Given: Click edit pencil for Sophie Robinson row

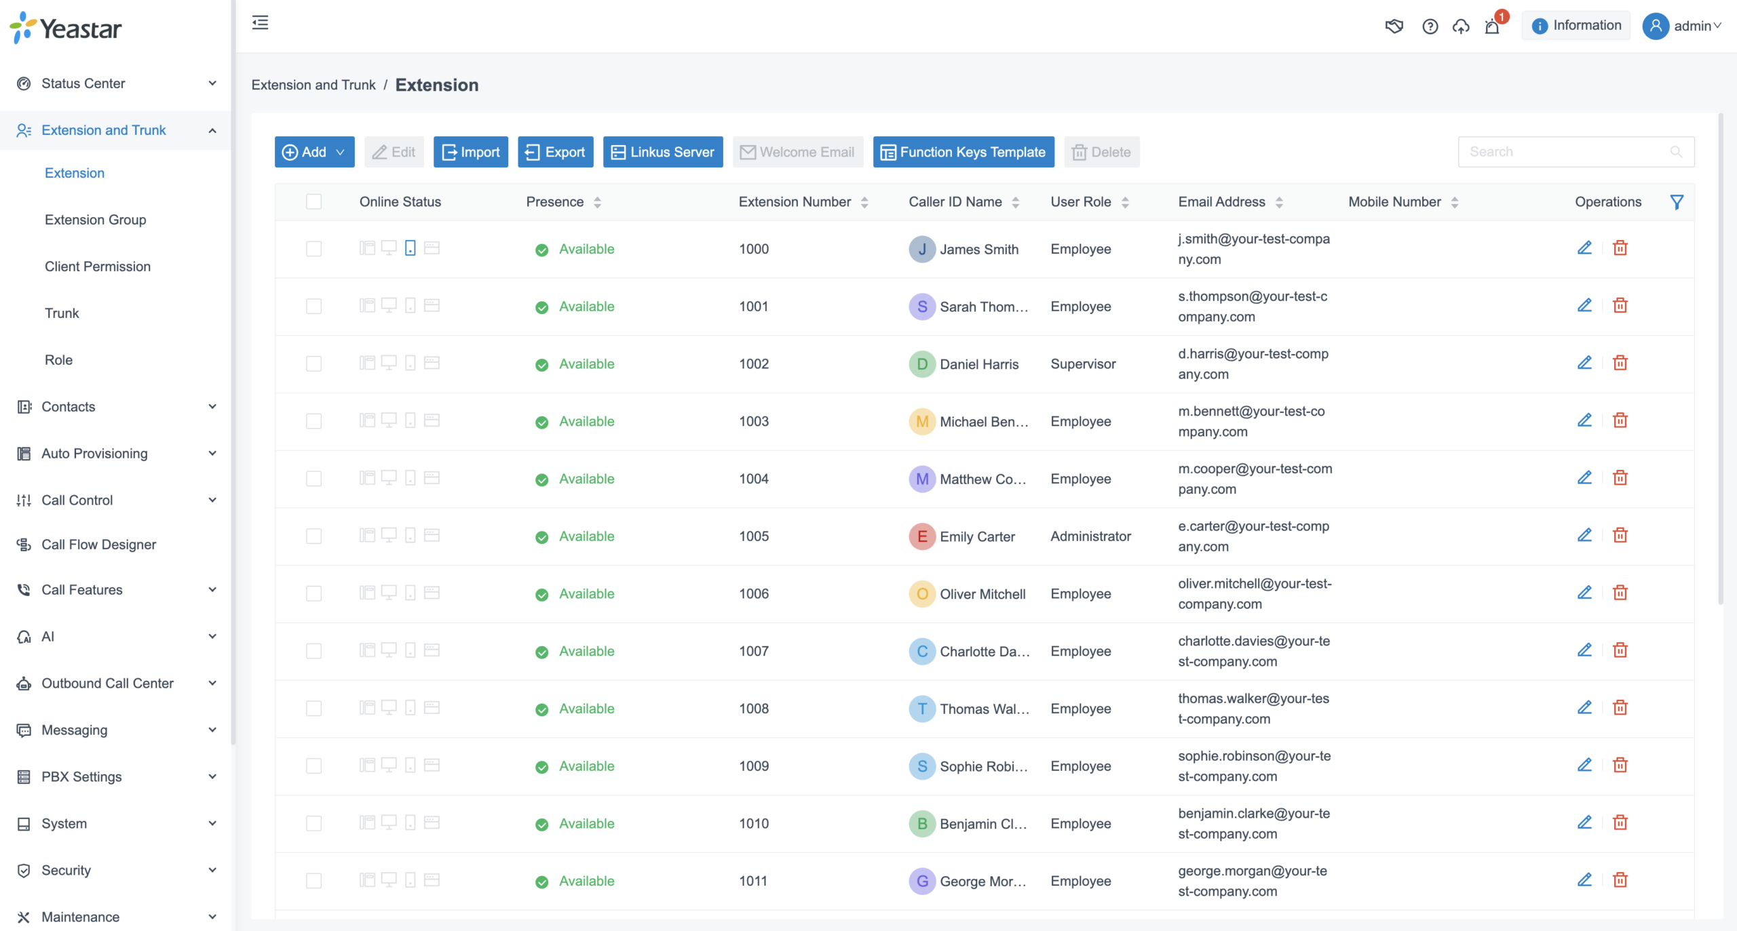Looking at the screenshot, I should coord(1584,766).
